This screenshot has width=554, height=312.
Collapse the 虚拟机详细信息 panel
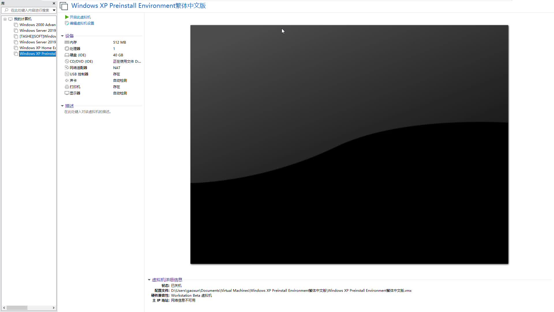pyautogui.click(x=149, y=280)
